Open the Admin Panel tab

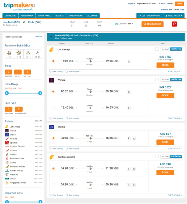point(44,16)
